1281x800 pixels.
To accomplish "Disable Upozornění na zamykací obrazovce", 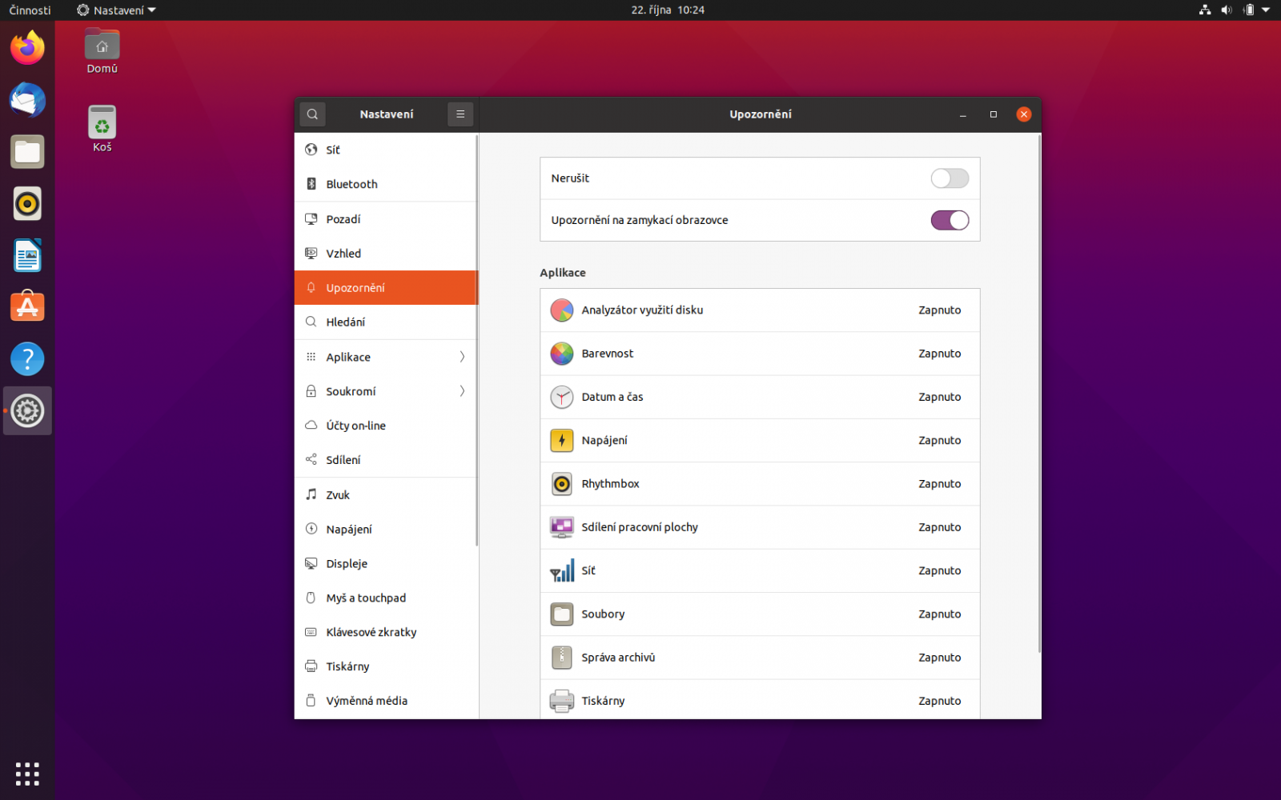I will click(950, 220).
